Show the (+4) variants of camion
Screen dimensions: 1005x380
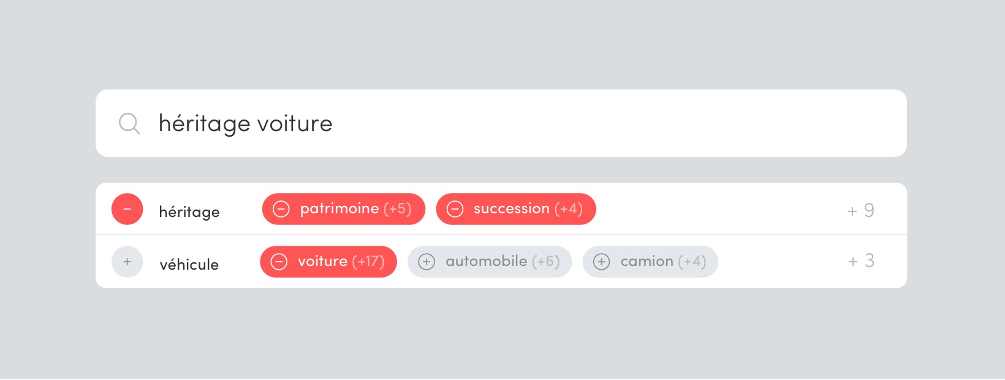click(692, 262)
